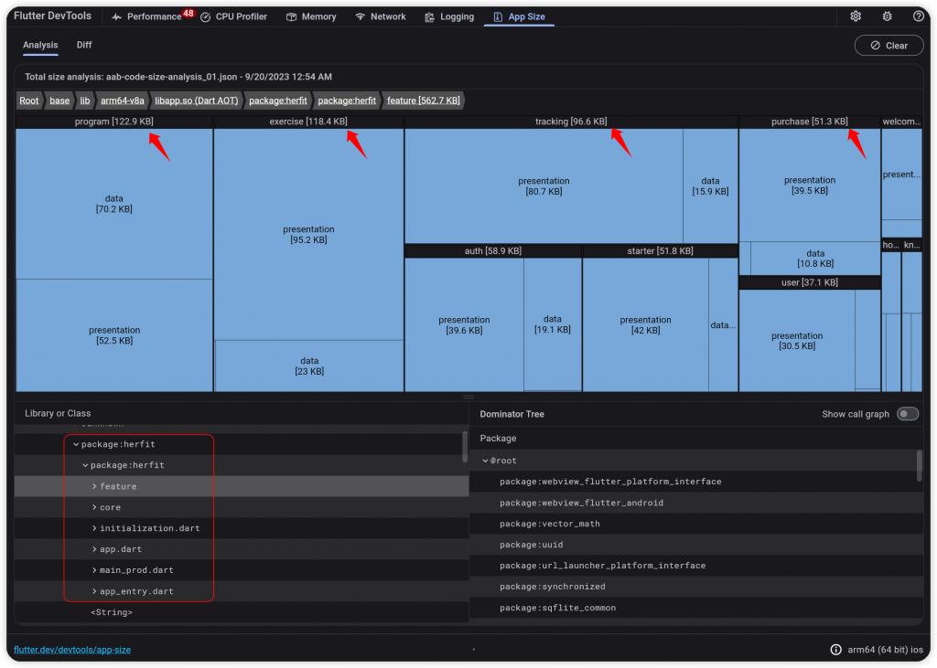937x668 pixels.
Task: Expand the feature tree node
Action: pos(94,486)
